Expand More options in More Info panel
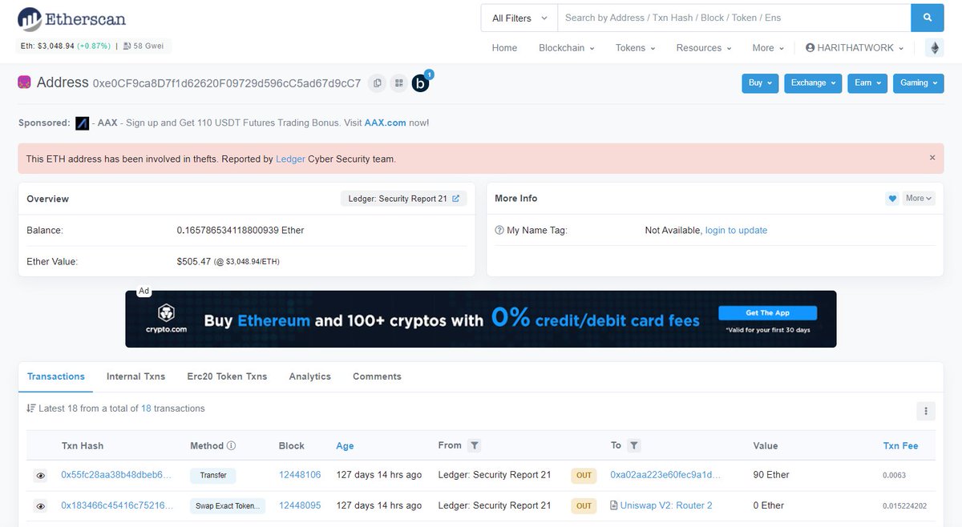 (920, 199)
